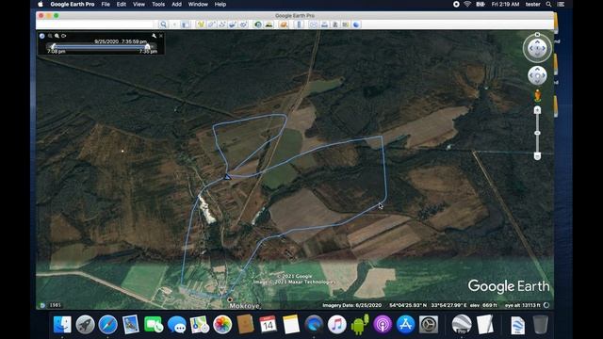603x339 pixels.
Task: Toggle the sidebar panel toolbar button
Action: click(x=185, y=24)
